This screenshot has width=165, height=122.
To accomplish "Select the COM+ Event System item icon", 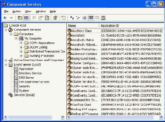I will tap(70, 86).
